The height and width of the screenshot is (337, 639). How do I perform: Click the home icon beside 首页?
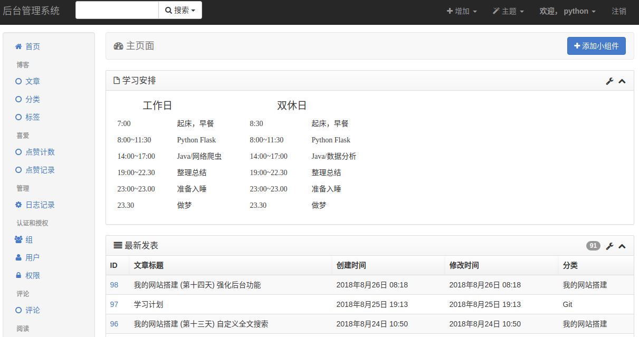pyautogui.click(x=18, y=46)
